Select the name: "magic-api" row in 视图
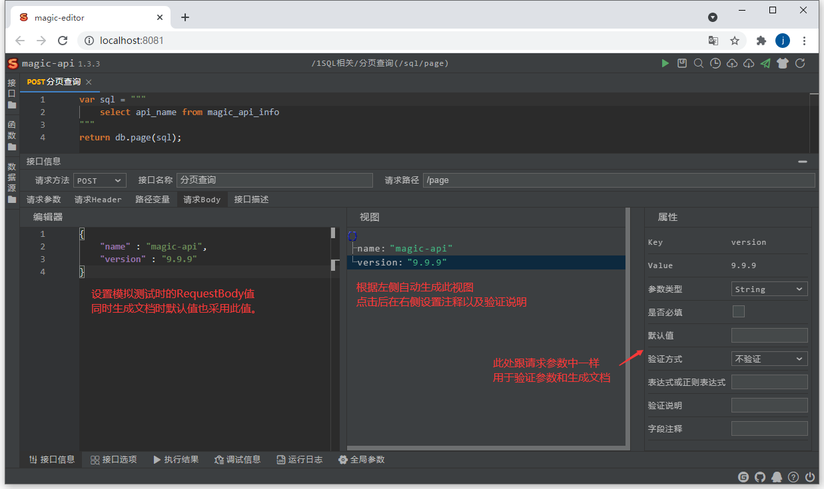Screen dimensions: 824x489 click(x=486, y=249)
